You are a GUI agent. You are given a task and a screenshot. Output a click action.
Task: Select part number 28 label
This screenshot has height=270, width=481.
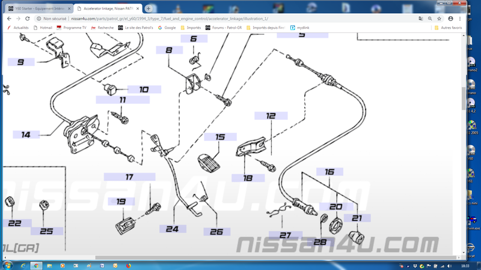pyautogui.click(x=320, y=242)
